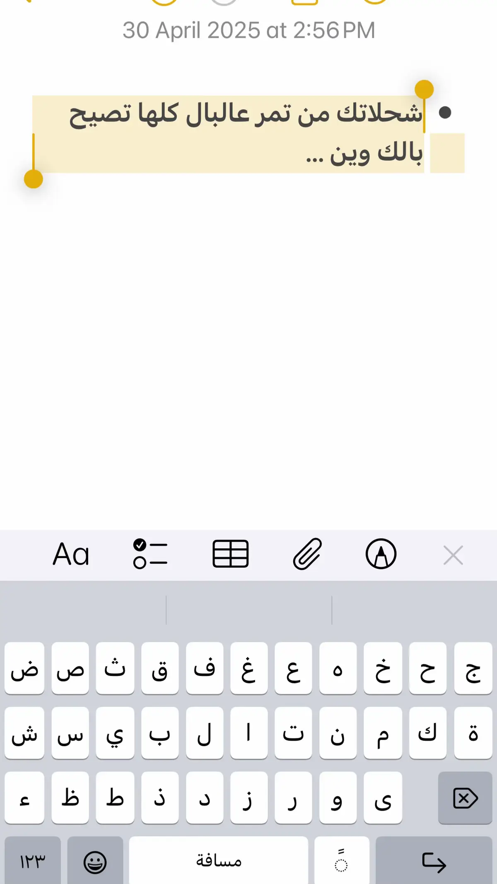Viewport: 497px width, 884px height.
Task: Tap the selection handle at the text end
Action: 34,179
